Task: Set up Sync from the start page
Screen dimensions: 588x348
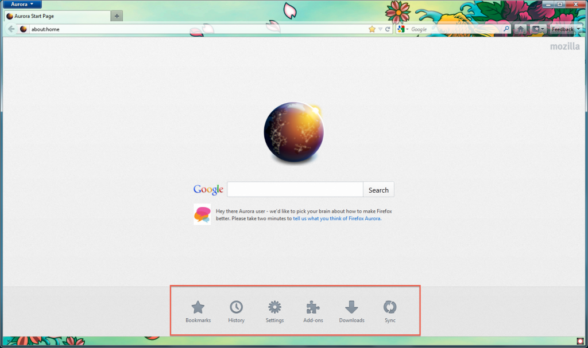Action: tap(390, 312)
